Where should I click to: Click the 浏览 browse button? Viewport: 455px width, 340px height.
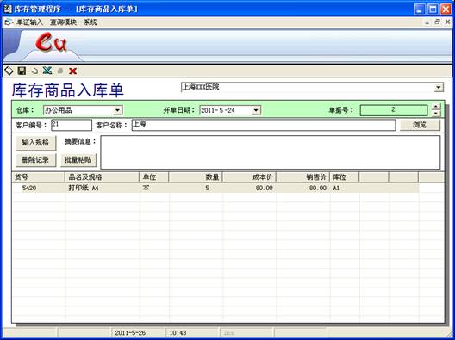420,125
